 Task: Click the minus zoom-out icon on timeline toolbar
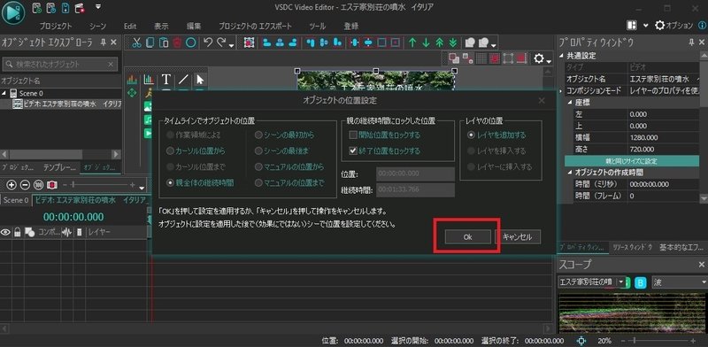point(26,185)
